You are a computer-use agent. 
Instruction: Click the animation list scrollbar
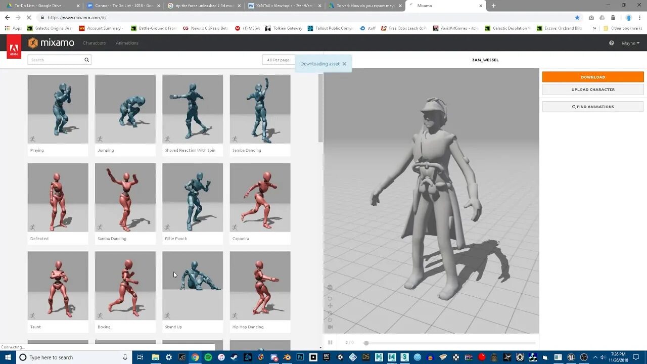[x=320, y=109]
